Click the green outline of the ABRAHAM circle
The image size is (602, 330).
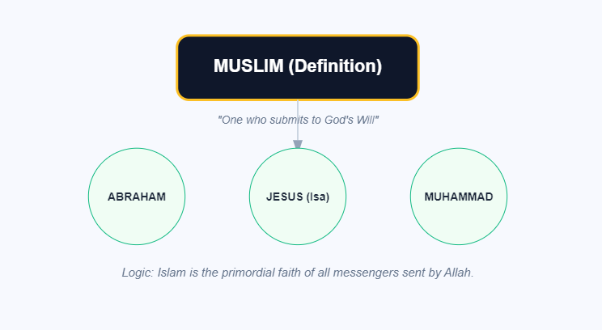pos(89,197)
